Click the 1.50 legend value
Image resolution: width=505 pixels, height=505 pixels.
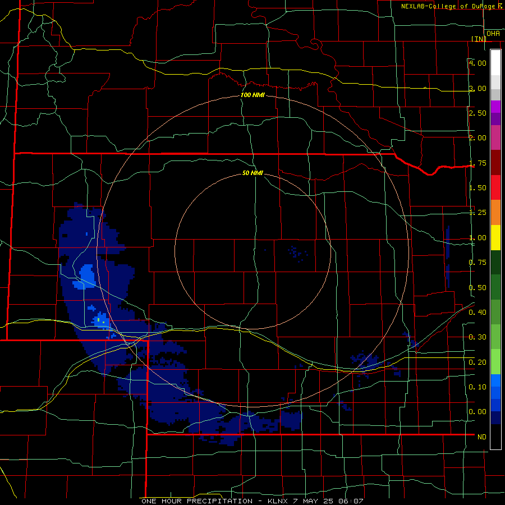478,188
